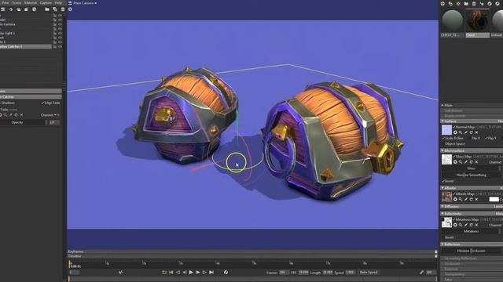Click the magnifier icon under Normal Map
Viewport: 503px width, 282px height.
pos(461,132)
